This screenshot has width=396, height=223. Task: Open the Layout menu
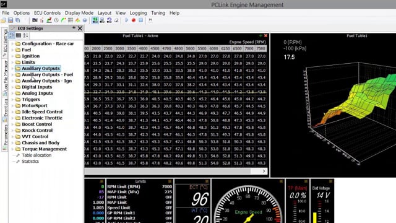[x=105, y=13]
